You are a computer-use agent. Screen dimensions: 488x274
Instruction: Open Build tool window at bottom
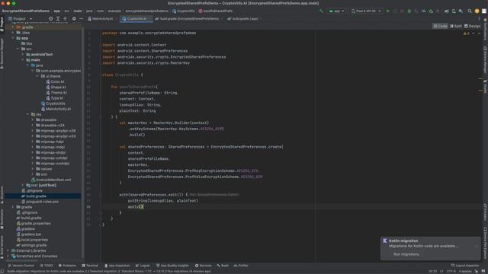[223, 266]
